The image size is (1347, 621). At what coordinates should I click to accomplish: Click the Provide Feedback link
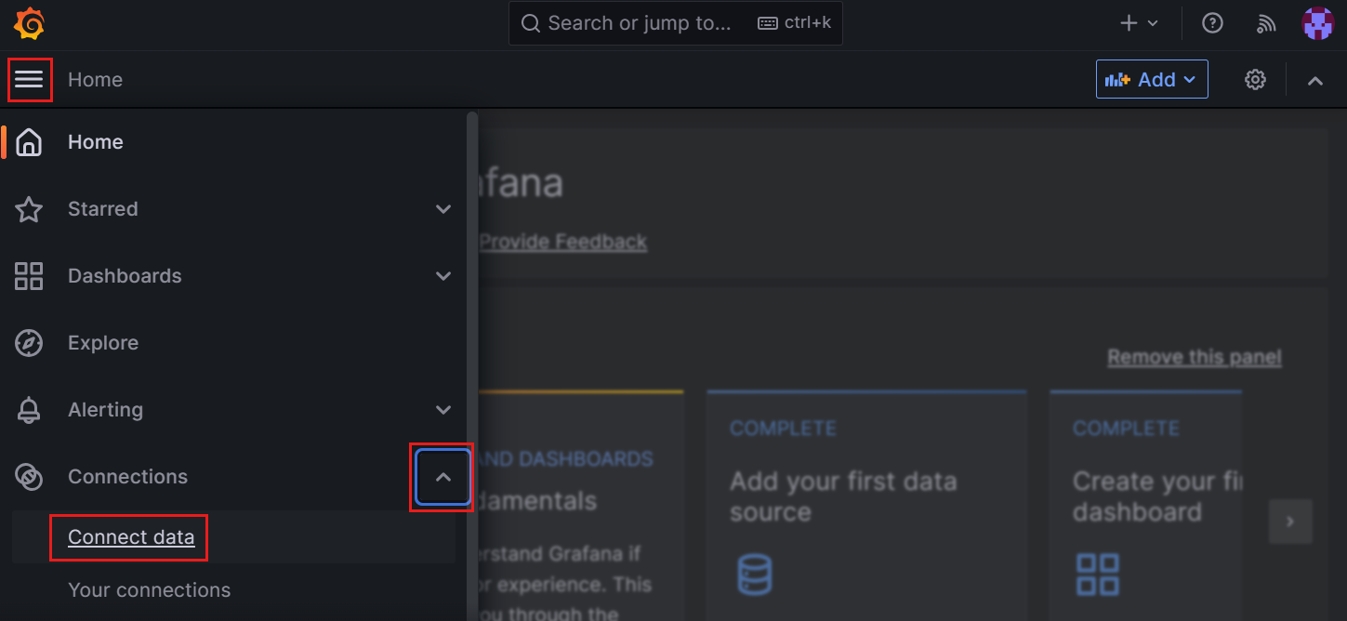point(563,241)
